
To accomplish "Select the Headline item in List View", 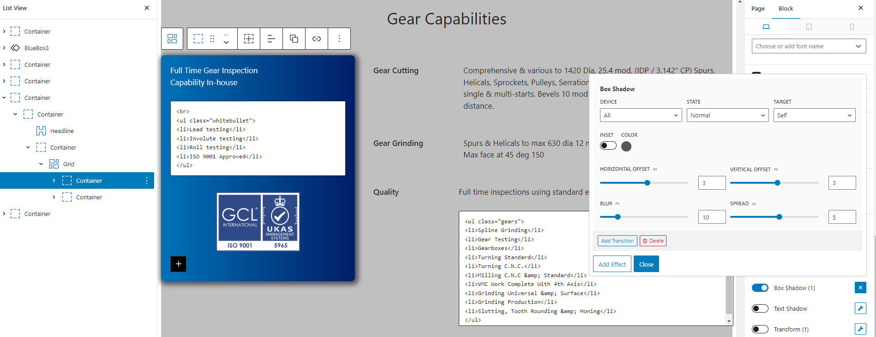I will point(62,131).
